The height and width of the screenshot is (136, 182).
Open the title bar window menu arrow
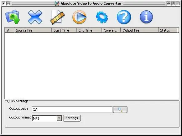(4, 3)
